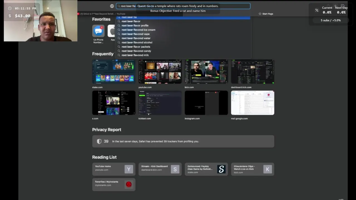Click the stake.com label under thumbnail
This screenshot has height=200, width=356.
click(x=97, y=87)
